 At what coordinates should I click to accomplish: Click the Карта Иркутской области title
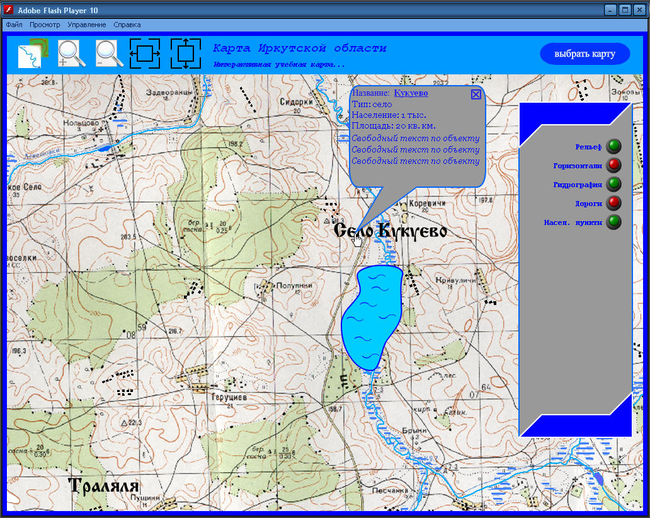pos(300,48)
